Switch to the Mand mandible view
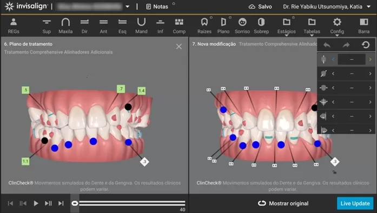Viewport: 377px width, 213px height. [141, 26]
